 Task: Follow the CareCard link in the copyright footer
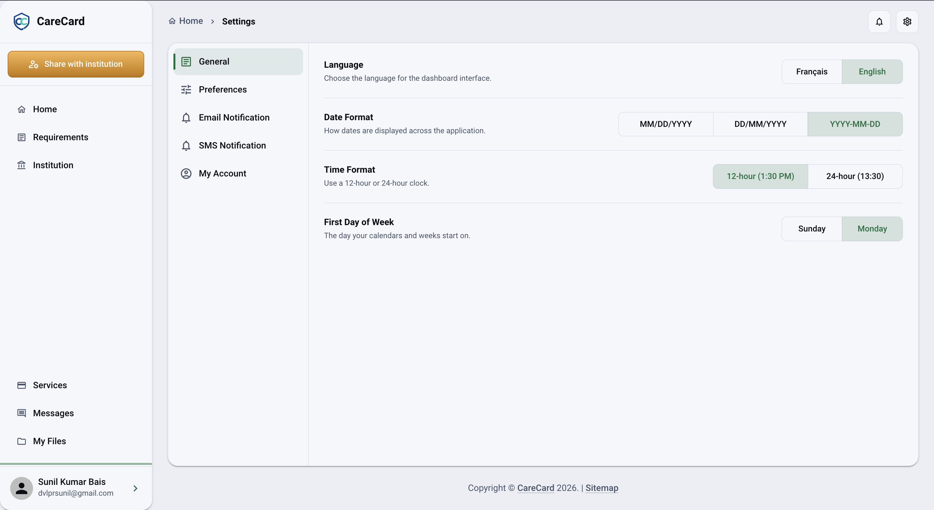tap(536, 488)
